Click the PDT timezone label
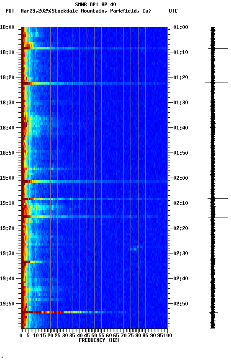Viewport: 231px width, 362px height. [x=10, y=11]
